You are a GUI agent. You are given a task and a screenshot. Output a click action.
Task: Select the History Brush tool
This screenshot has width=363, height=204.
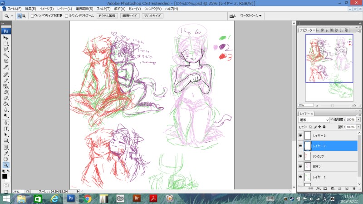6,92
